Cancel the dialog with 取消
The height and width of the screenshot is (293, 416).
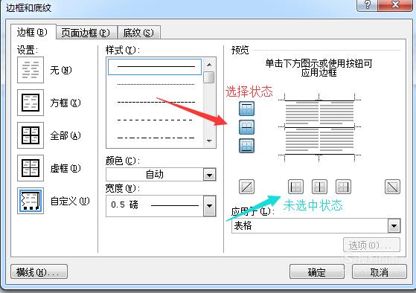pyautogui.click(x=380, y=271)
